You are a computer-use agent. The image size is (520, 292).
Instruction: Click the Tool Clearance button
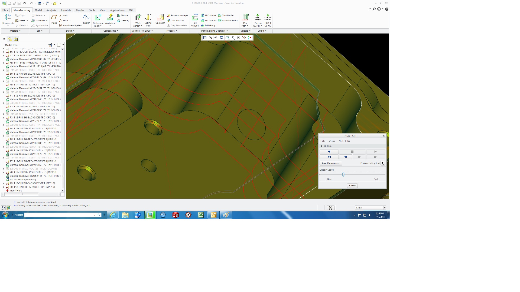[x=331, y=163]
